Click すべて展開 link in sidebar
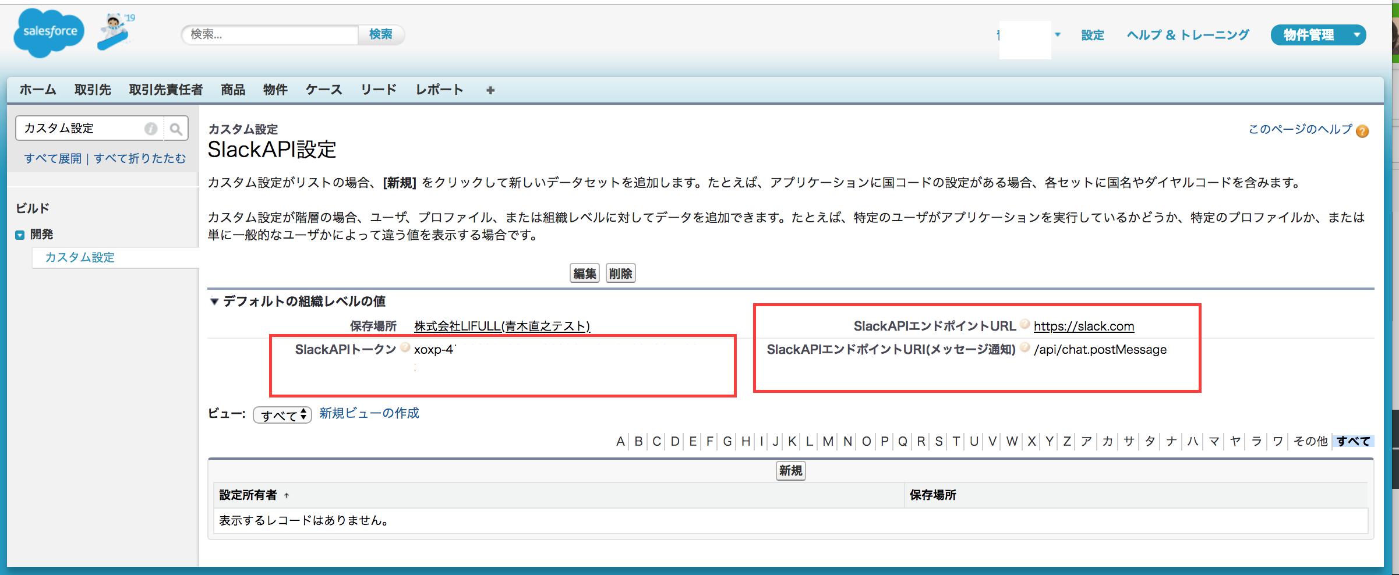The image size is (1399, 575). click(53, 158)
